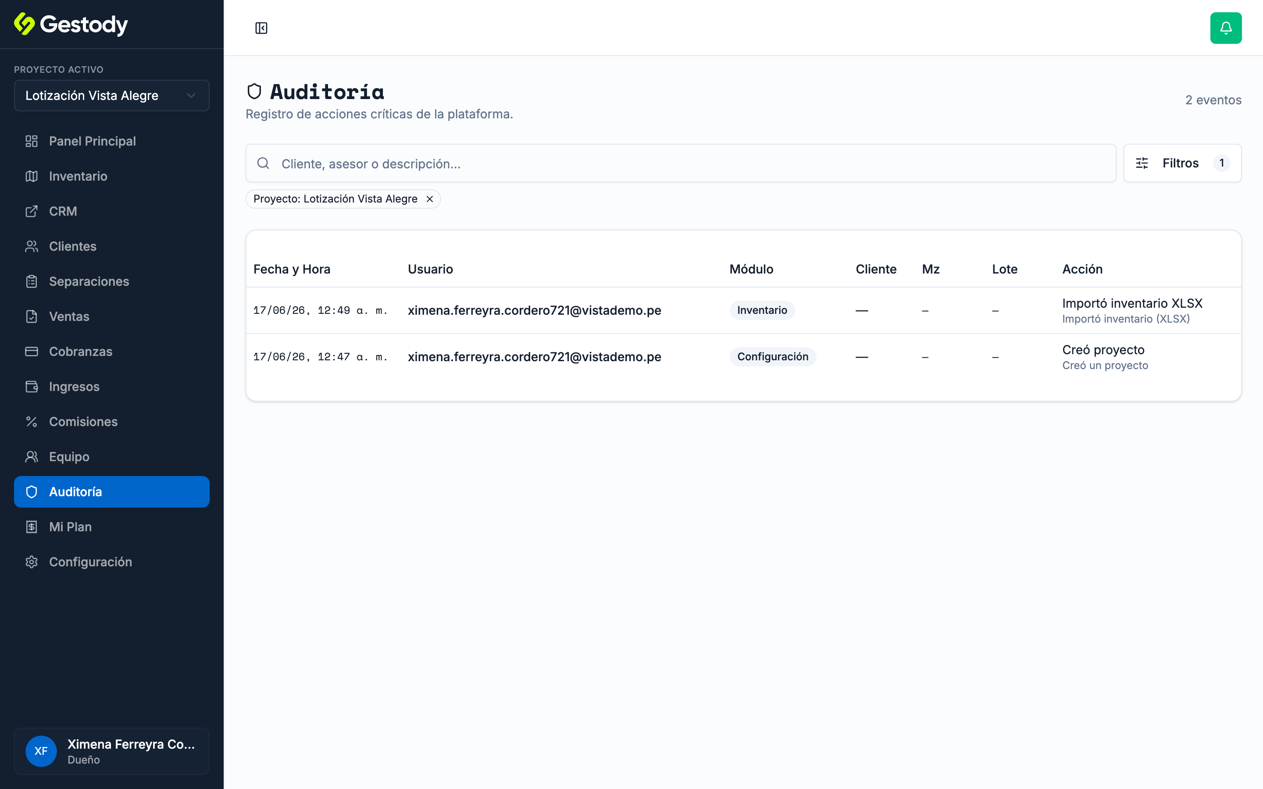Viewport: 1263px width, 789px height.
Task: Open Mi Plan
Action: (112, 526)
